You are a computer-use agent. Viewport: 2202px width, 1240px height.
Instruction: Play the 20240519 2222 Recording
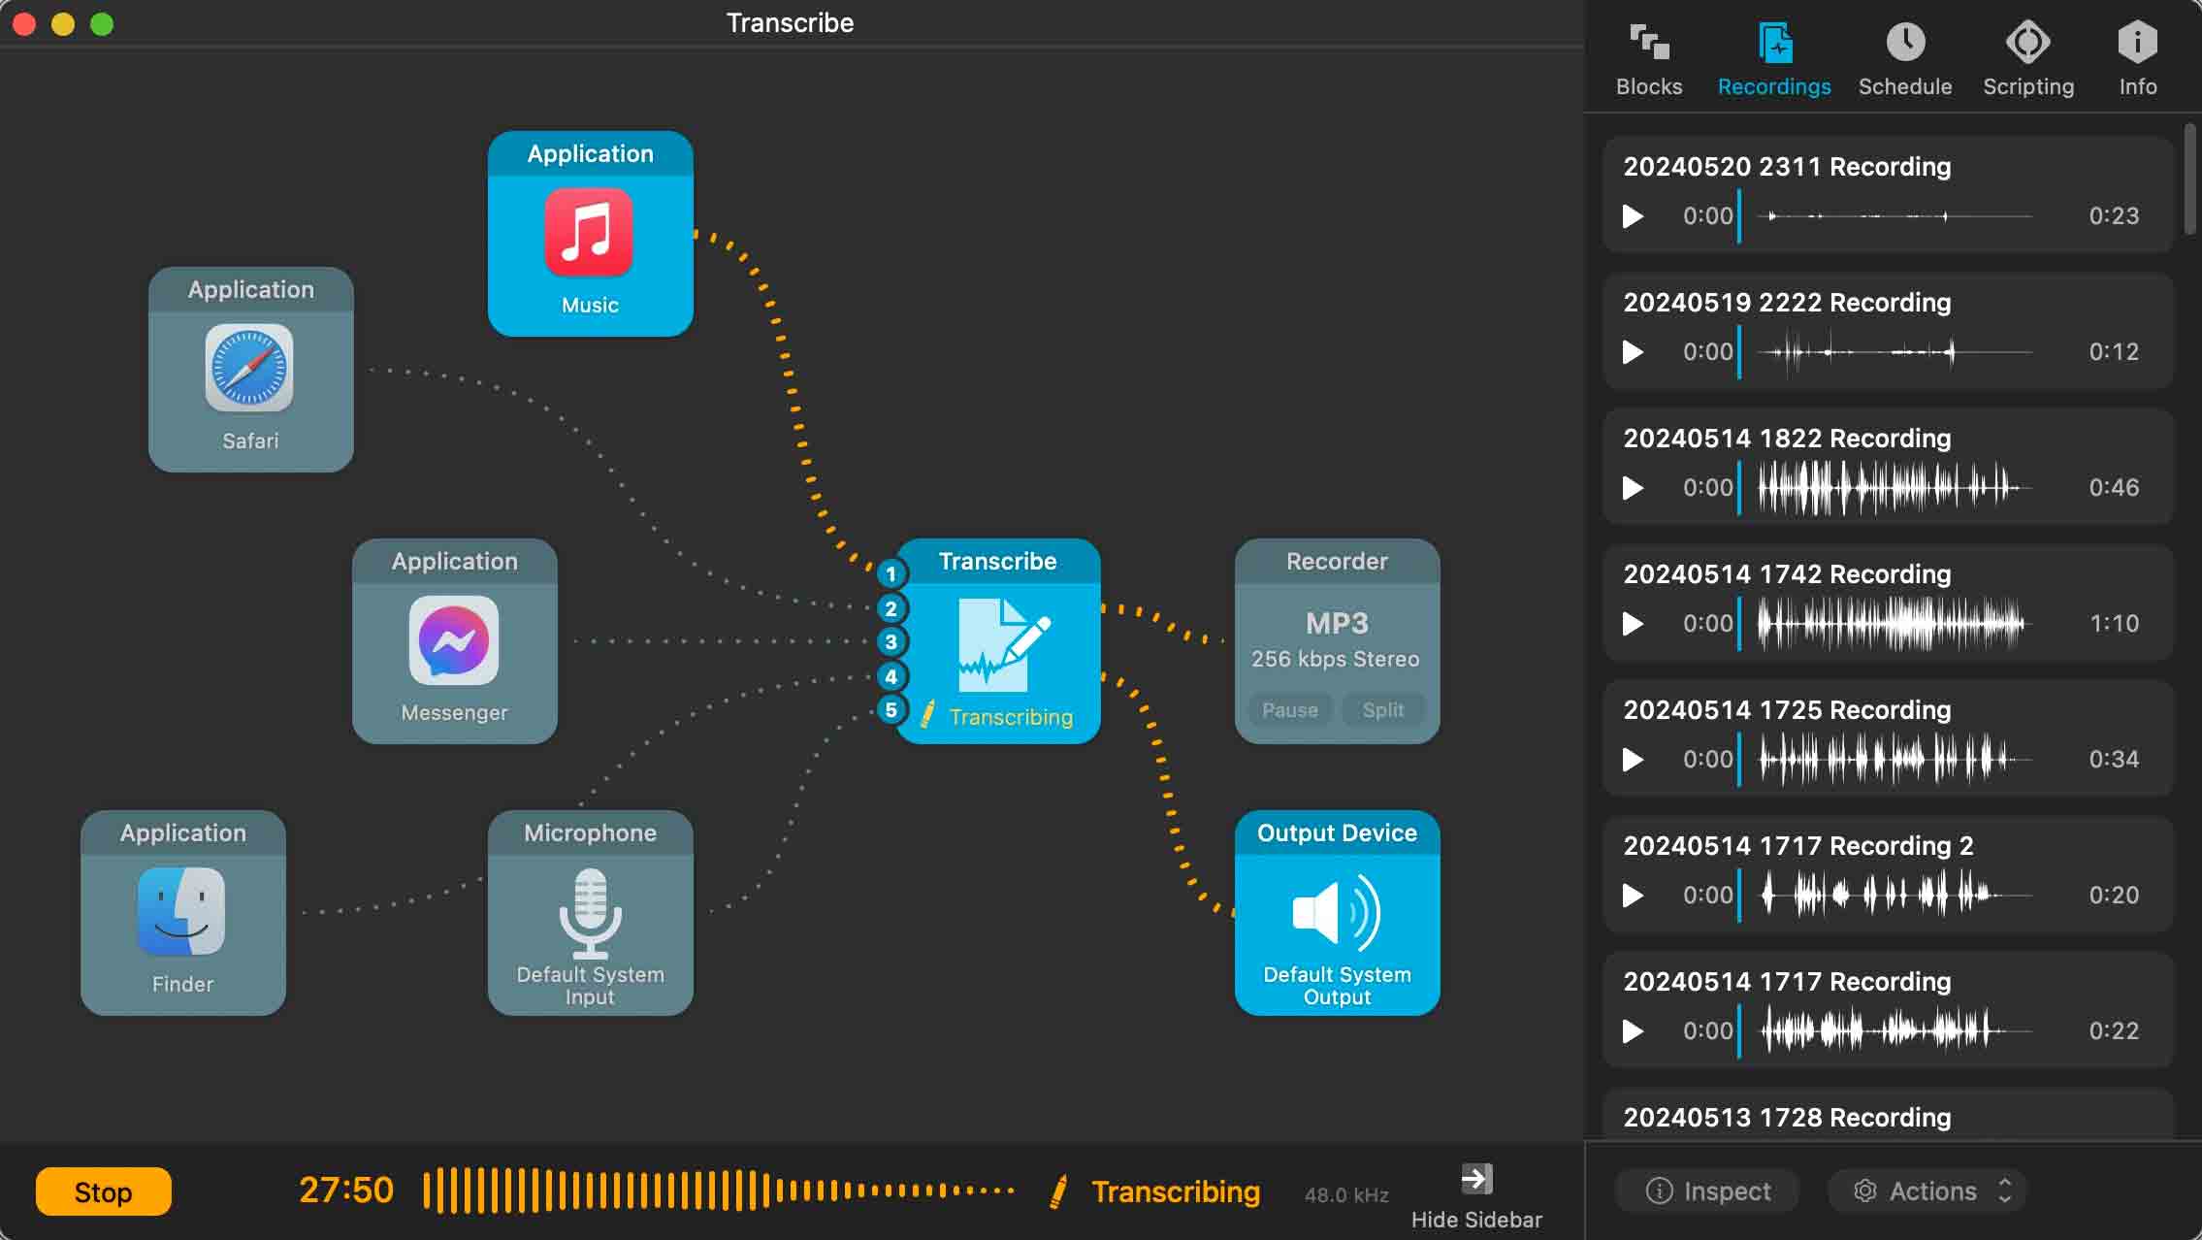pyautogui.click(x=1634, y=351)
